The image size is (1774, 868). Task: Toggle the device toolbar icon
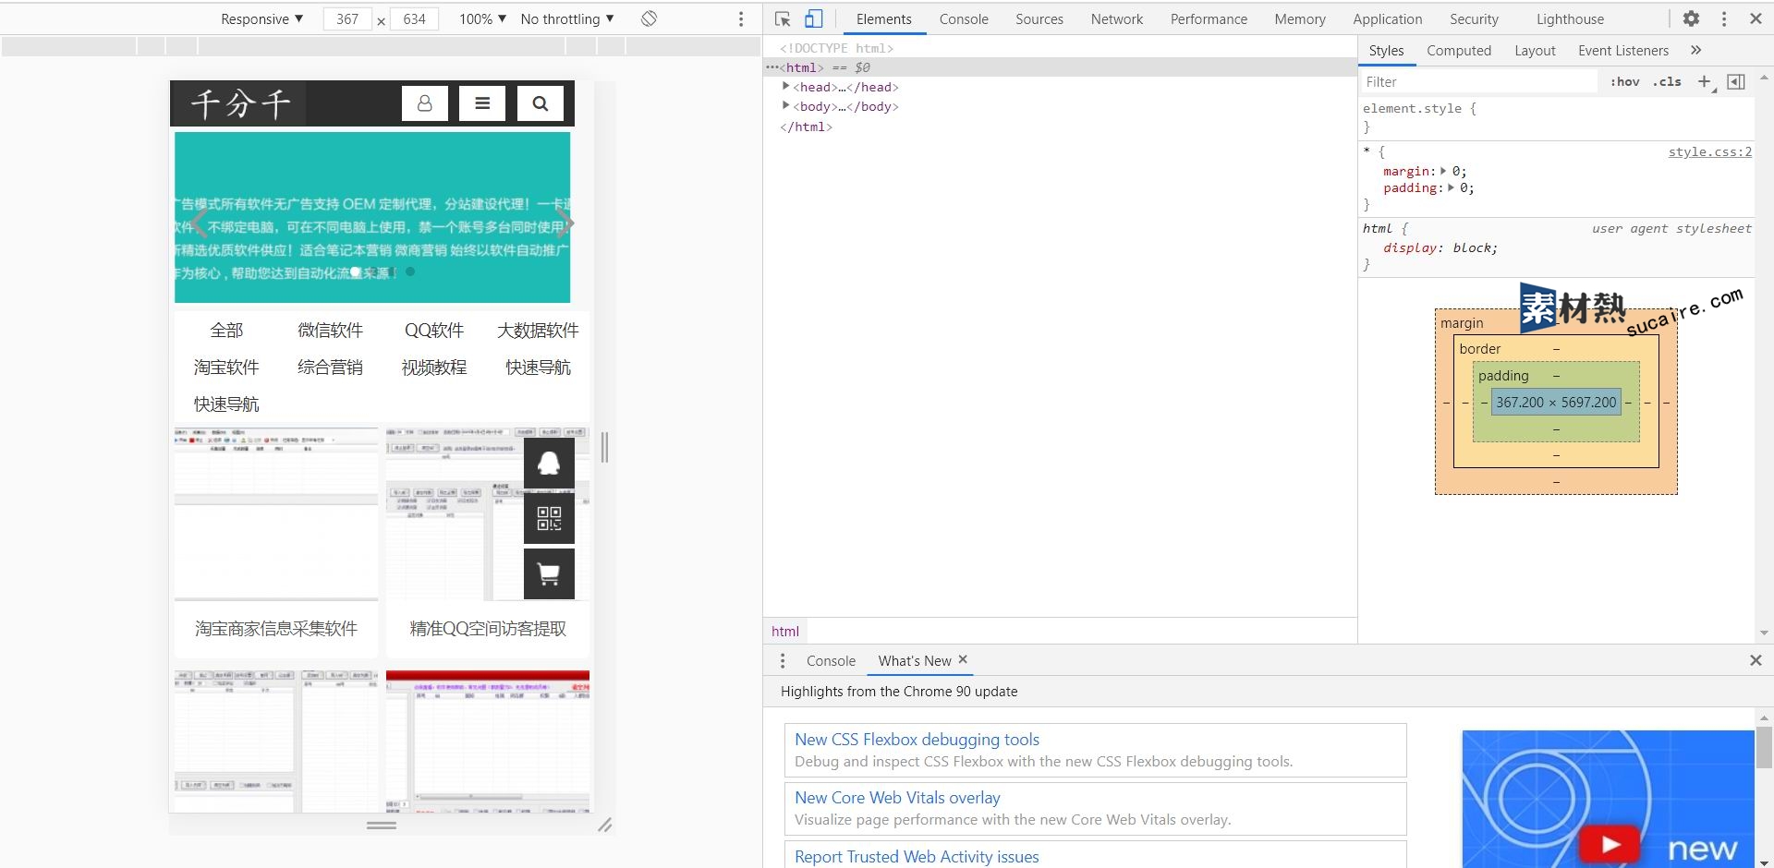[813, 18]
